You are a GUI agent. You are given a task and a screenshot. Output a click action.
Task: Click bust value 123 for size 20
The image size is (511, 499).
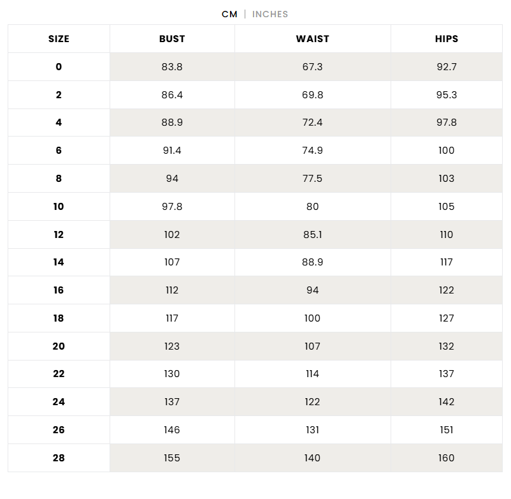tap(172, 346)
